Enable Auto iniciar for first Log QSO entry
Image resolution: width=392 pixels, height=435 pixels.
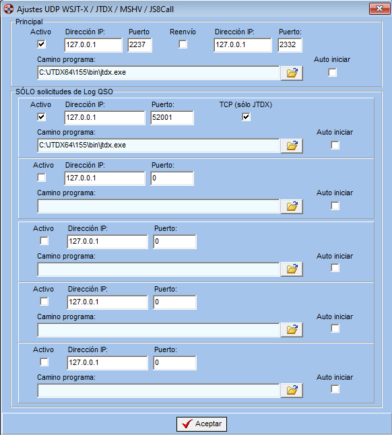click(335, 145)
